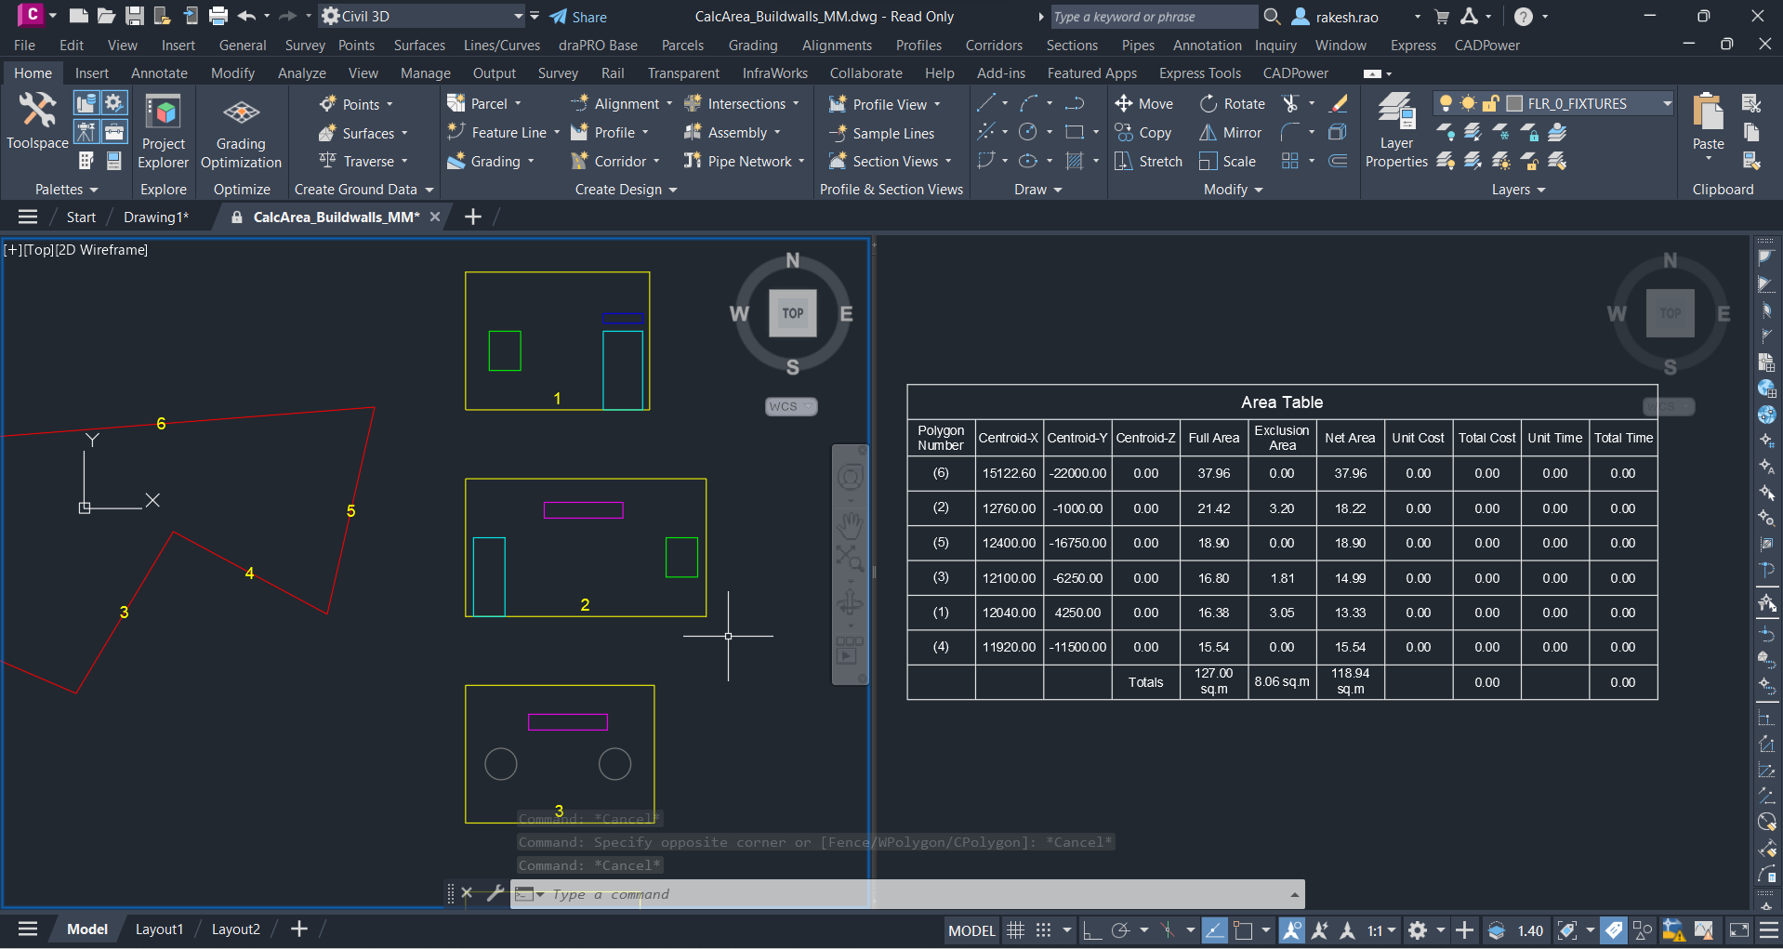Click the Stretch tool

(x=1147, y=161)
